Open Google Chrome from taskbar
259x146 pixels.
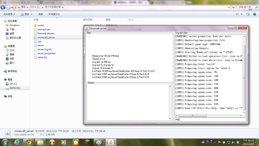tap(29, 142)
